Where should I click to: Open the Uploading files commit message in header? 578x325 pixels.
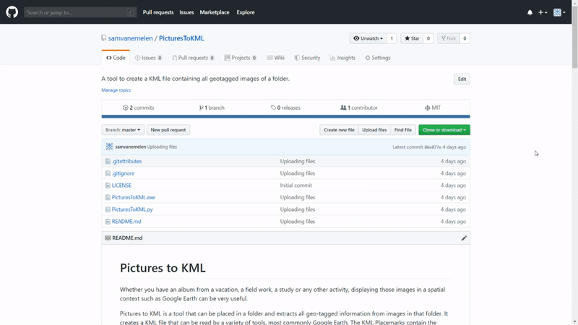click(162, 147)
